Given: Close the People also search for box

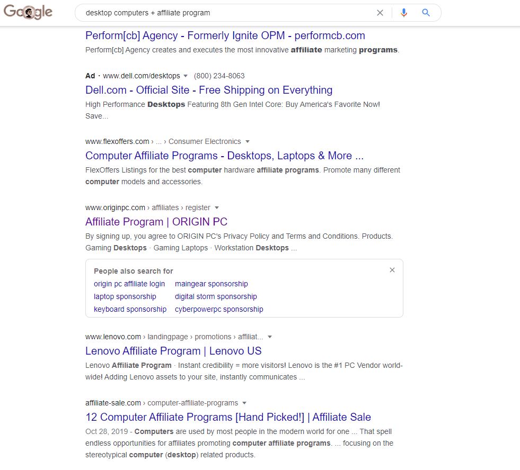Looking at the screenshot, I should pyautogui.click(x=392, y=270).
